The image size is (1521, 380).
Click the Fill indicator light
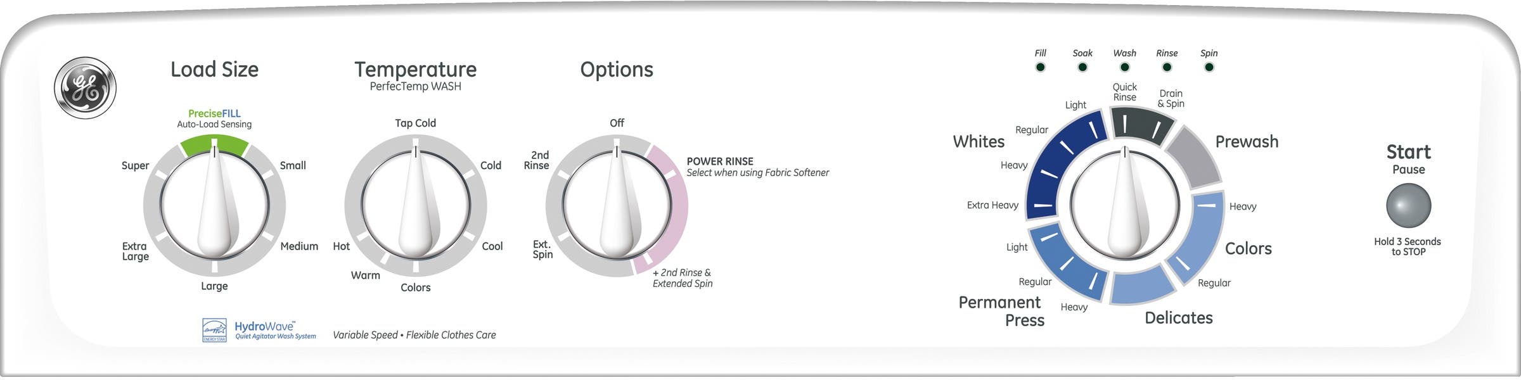pos(1040,67)
